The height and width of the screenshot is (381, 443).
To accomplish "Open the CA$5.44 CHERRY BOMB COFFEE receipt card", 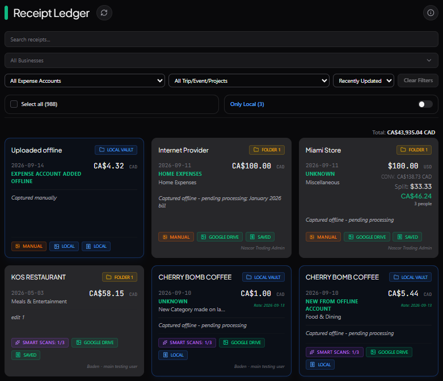I will tap(369, 321).
